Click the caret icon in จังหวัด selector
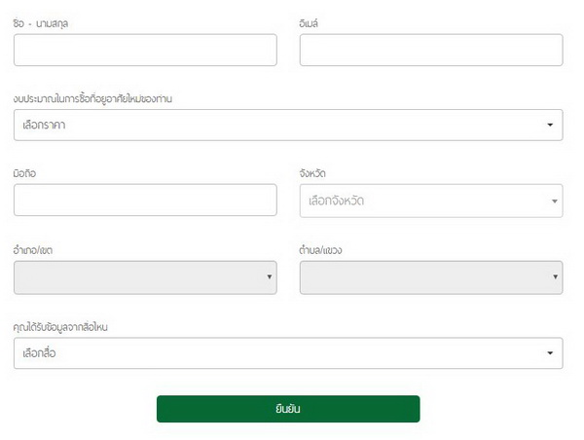Viewport: 584px width, 440px height. (x=554, y=202)
